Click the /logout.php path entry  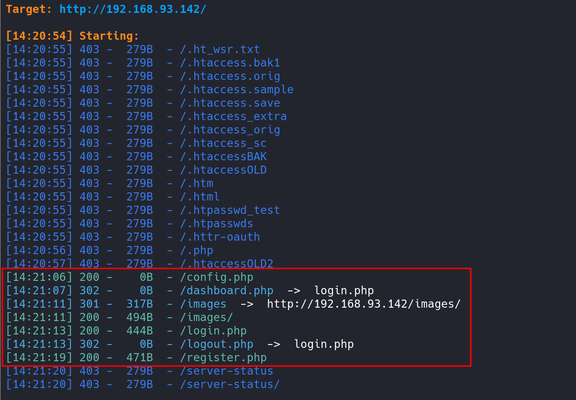217,344
